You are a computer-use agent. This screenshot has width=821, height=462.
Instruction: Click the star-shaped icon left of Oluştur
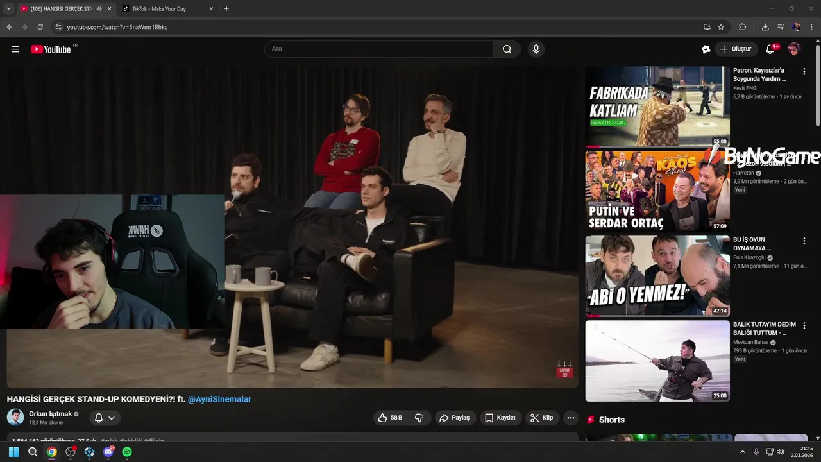[x=706, y=49]
